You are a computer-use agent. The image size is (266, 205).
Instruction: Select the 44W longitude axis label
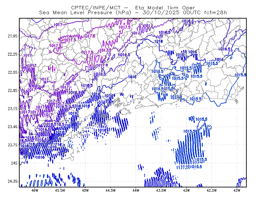(x=136, y=190)
